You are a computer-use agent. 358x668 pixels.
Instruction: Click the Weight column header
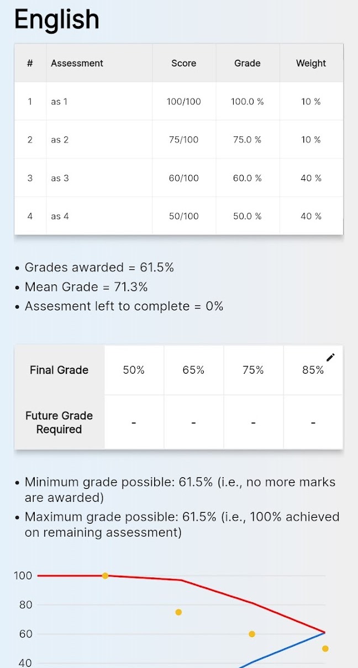point(311,63)
